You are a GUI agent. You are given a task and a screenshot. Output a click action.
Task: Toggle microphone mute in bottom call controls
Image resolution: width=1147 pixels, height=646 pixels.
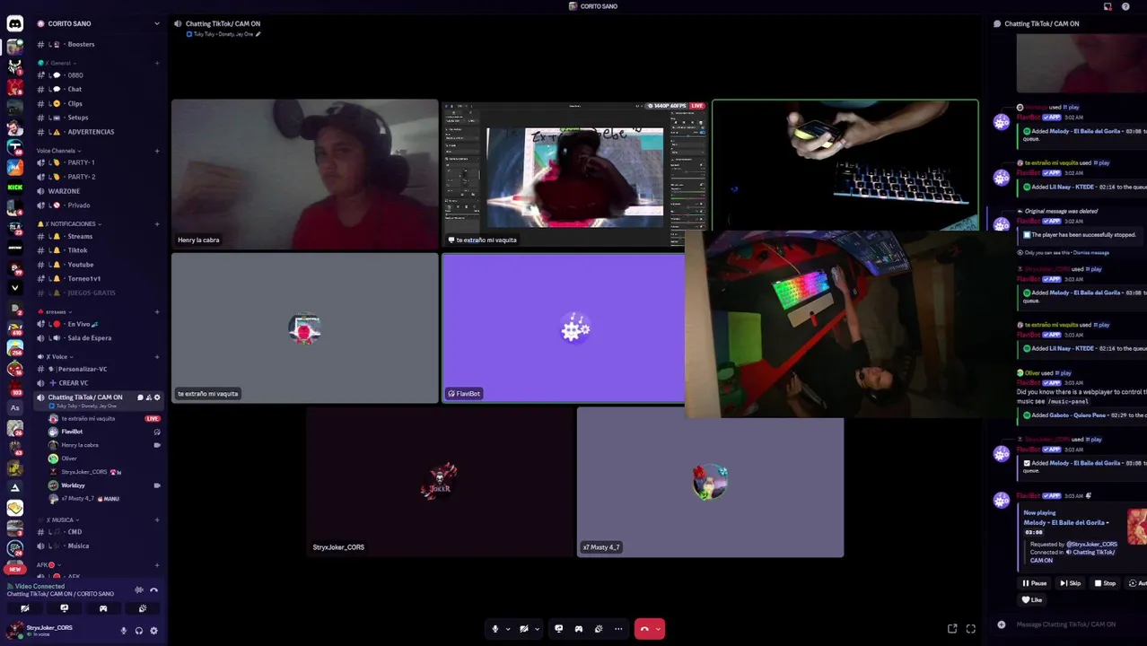tap(495, 629)
